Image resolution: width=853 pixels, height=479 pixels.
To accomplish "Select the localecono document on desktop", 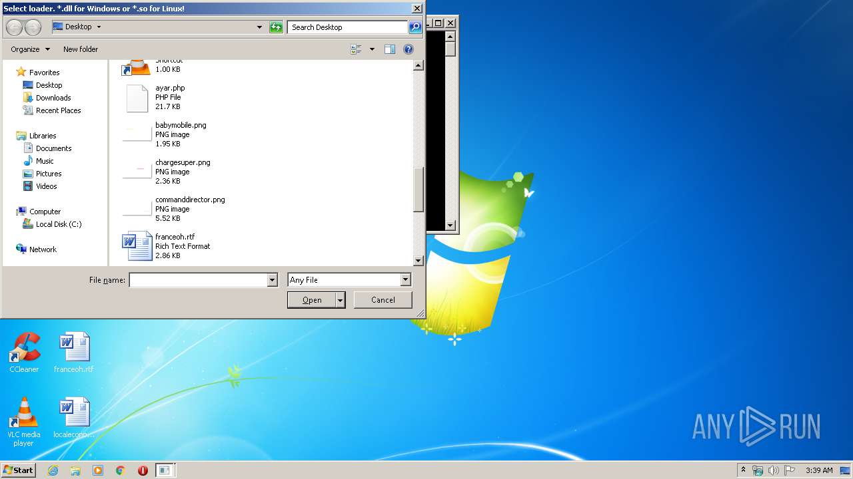I will 74,418.
